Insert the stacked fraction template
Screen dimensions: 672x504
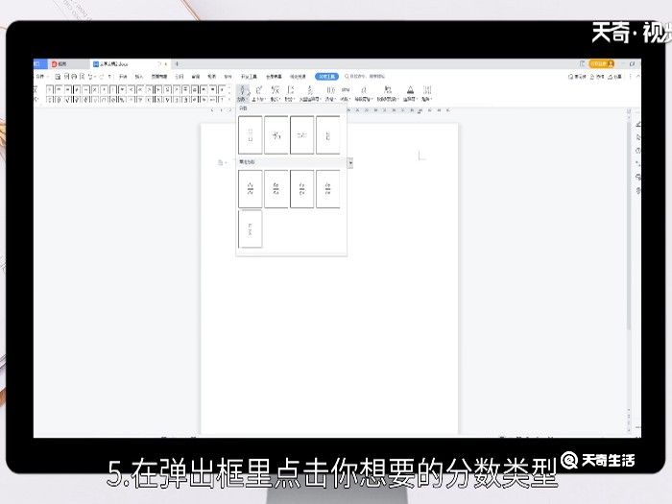251,134
